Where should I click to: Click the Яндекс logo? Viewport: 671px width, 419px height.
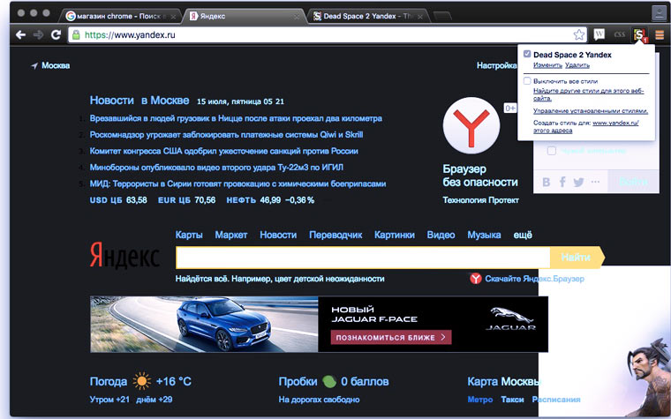(x=124, y=256)
